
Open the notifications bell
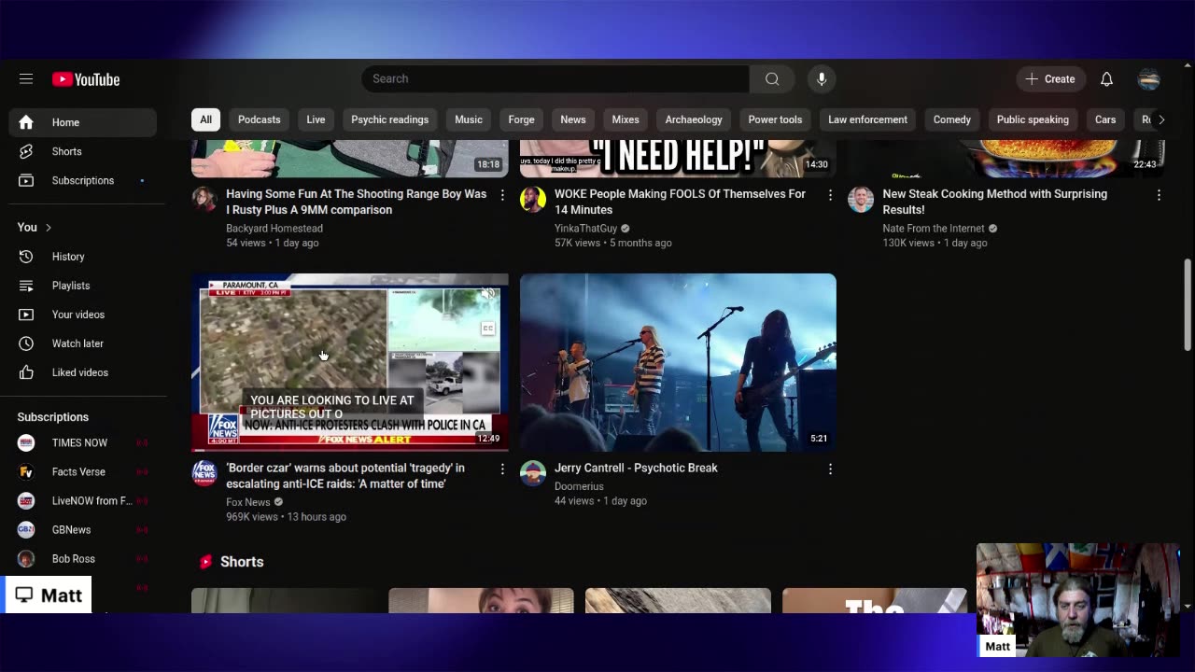pyautogui.click(x=1106, y=79)
